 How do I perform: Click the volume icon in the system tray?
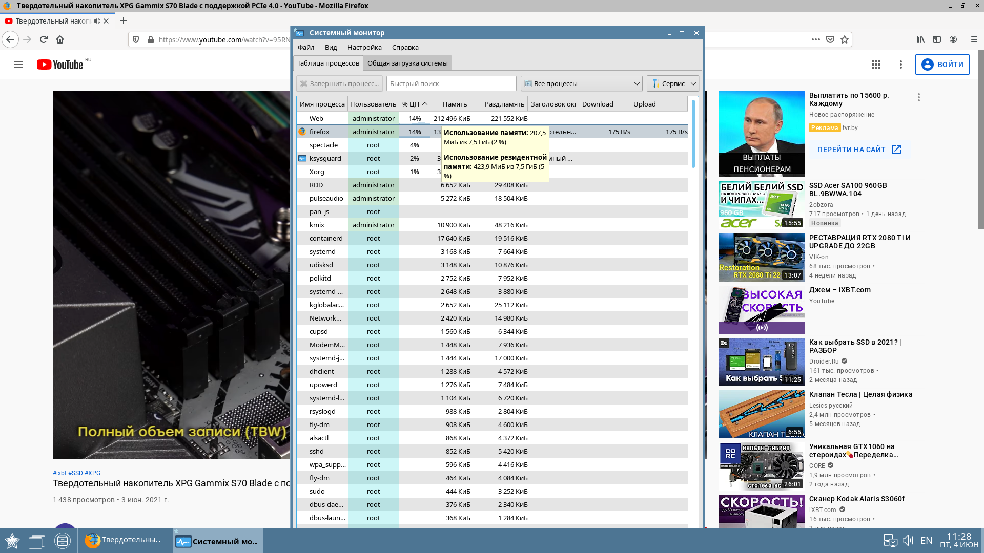[x=908, y=540]
